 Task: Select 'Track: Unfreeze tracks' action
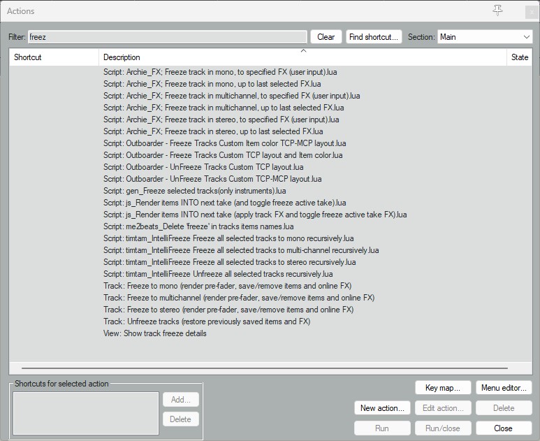click(x=207, y=321)
